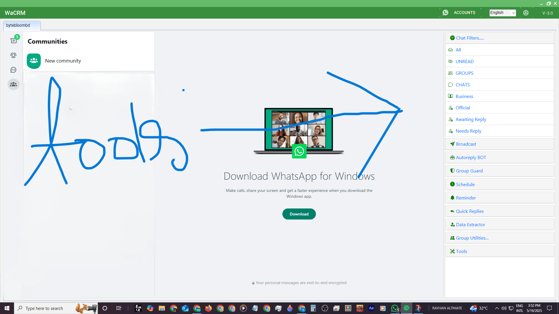Expand the Tools section
The image size is (559, 314).
point(500,251)
